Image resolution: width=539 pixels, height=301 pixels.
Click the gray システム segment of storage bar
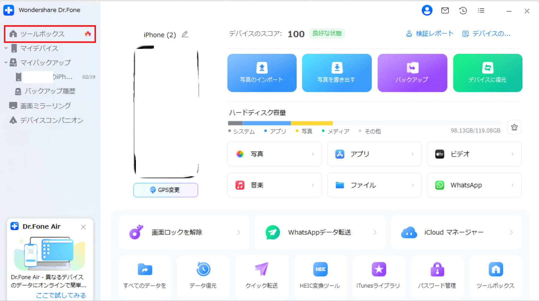pos(235,123)
